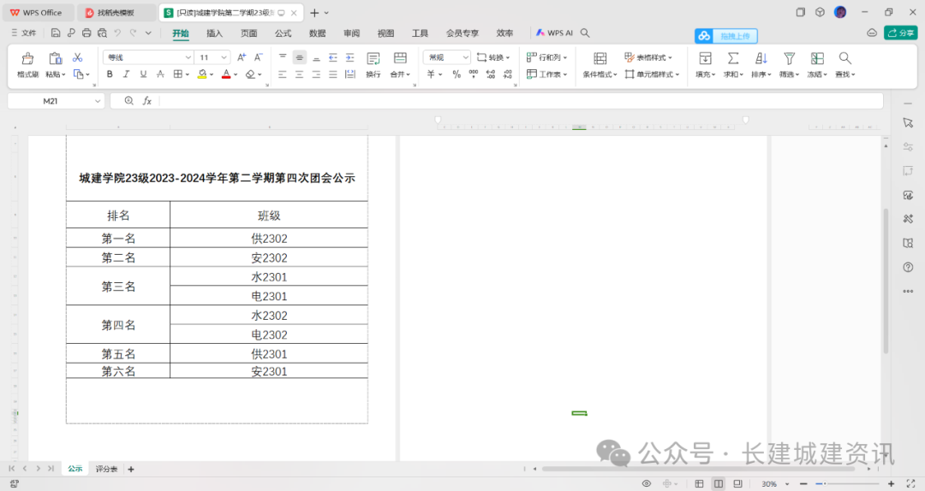Open the Page (页面) ribbon tab
This screenshot has width=925, height=491.
[249, 33]
